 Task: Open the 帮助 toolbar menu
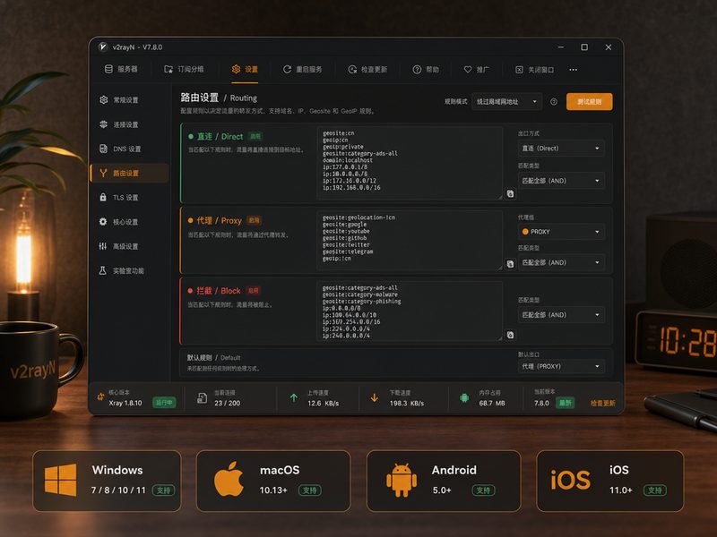point(426,70)
